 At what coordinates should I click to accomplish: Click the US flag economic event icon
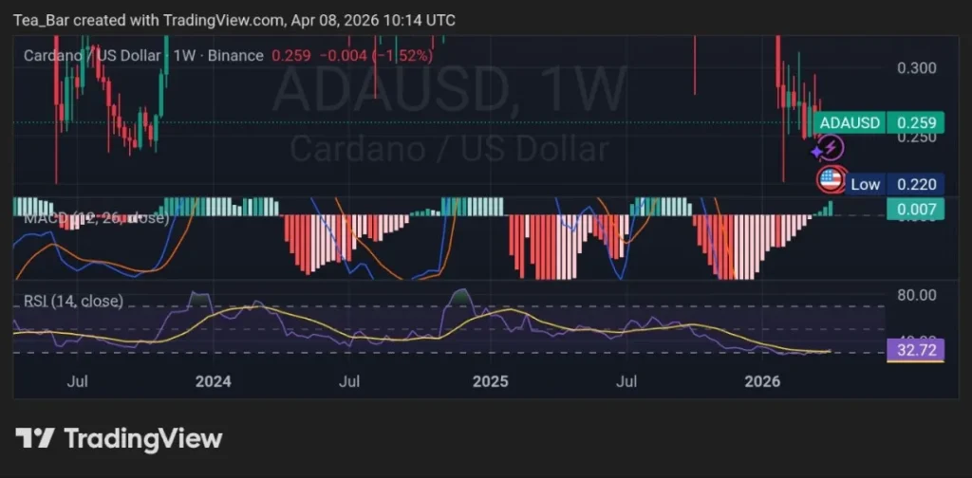click(x=831, y=179)
